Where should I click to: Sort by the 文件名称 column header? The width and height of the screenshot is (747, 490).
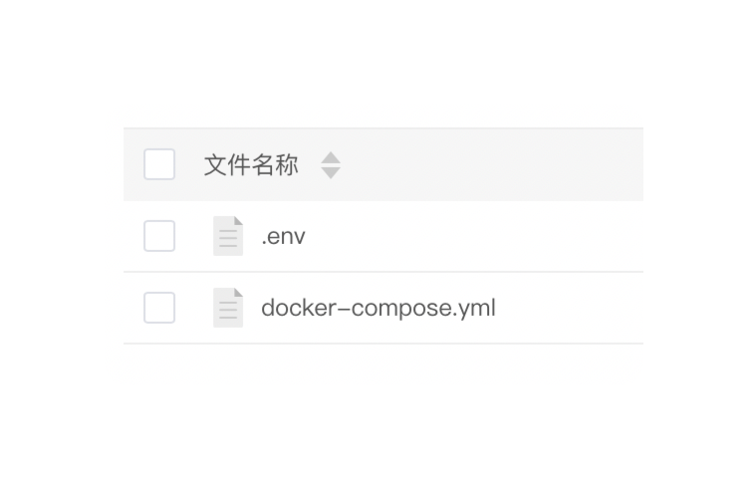[x=251, y=165]
